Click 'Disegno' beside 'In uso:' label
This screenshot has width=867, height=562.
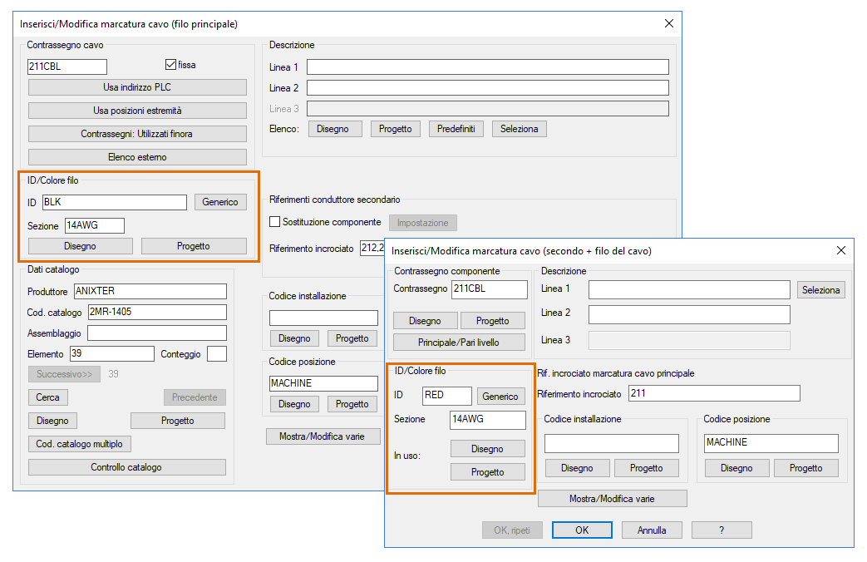tap(488, 449)
